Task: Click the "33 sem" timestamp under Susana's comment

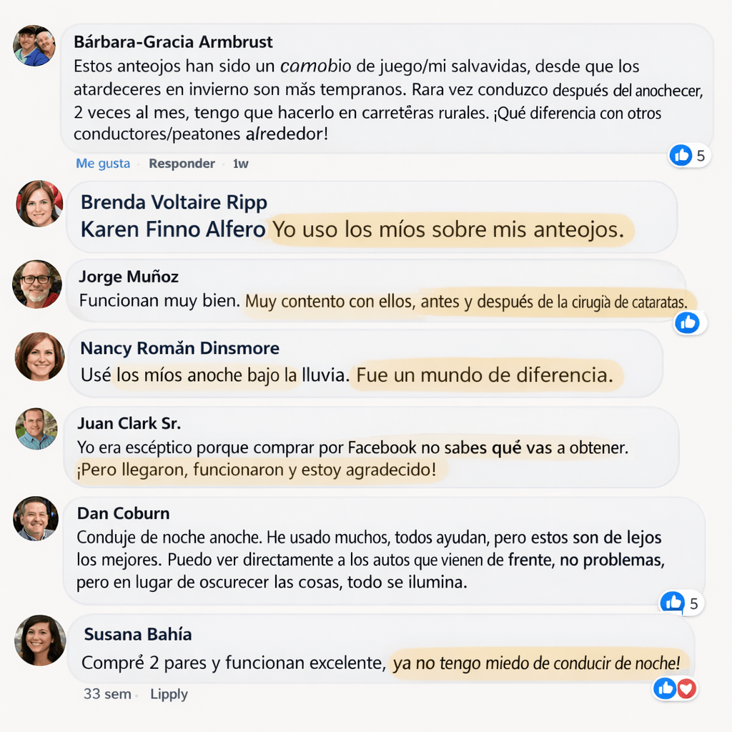Action: 107,694
